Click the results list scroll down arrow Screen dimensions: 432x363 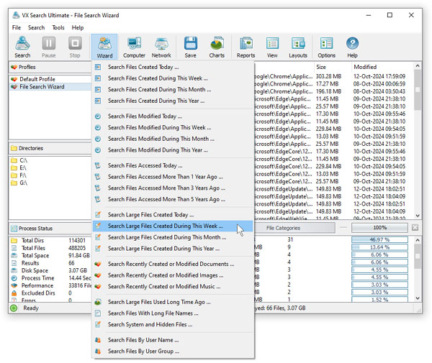[x=418, y=216]
